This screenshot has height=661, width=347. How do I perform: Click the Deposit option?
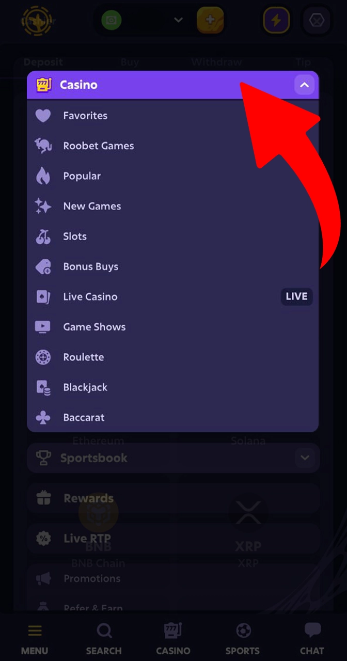[43, 62]
